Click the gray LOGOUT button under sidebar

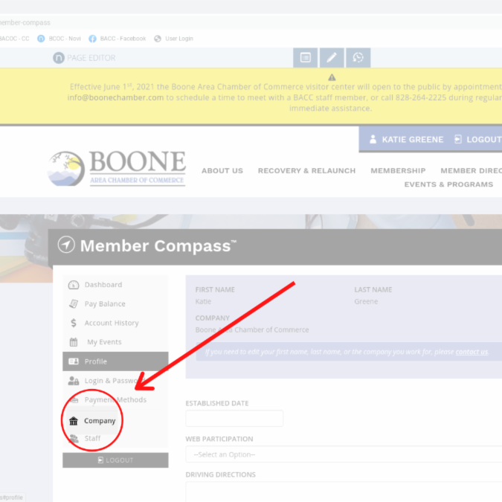pyautogui.click(x=115, y=460)
